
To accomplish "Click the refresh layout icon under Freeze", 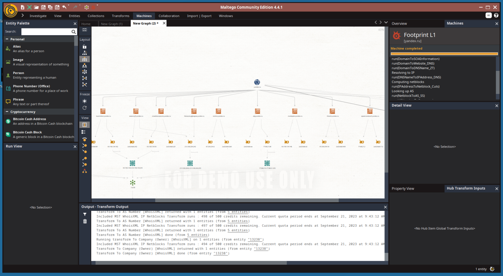I will pos(84,108).
